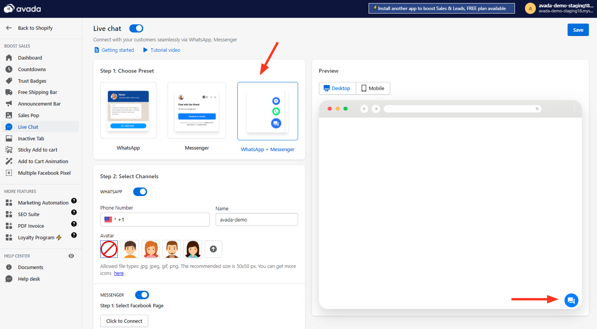Open Loyalty Program menu item
597x329 pixels.
click(39, 237)
